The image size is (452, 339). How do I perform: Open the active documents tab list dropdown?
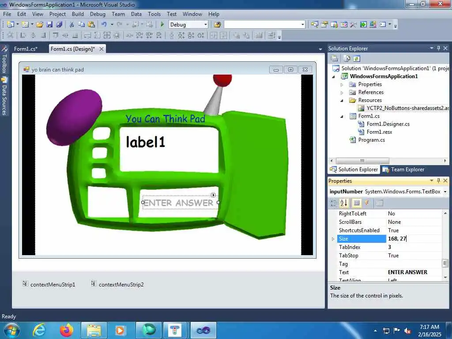tap(320, 49)
